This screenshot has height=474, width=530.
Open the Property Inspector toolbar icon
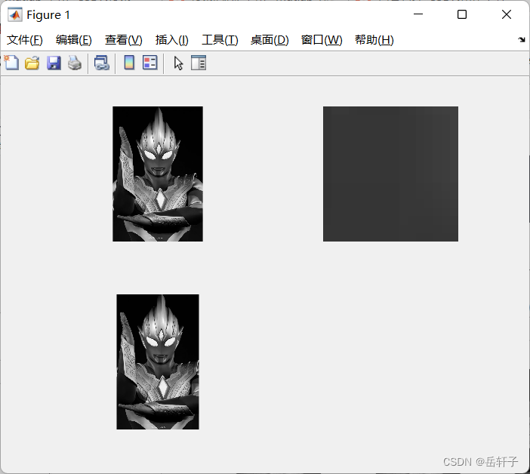[x=199, y=63]
